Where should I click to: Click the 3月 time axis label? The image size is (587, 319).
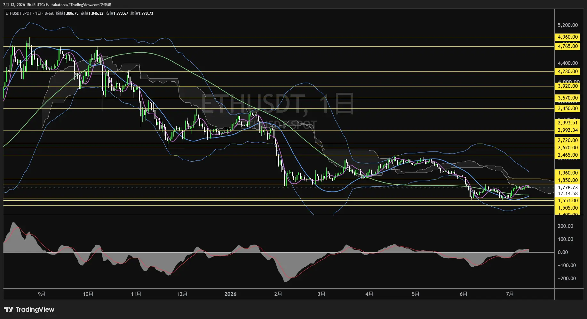pyautogui.click(x=321, y=294)
